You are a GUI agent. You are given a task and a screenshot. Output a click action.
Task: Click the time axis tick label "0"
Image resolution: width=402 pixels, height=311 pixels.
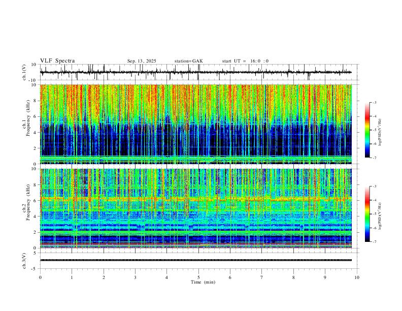click(40, 277)
